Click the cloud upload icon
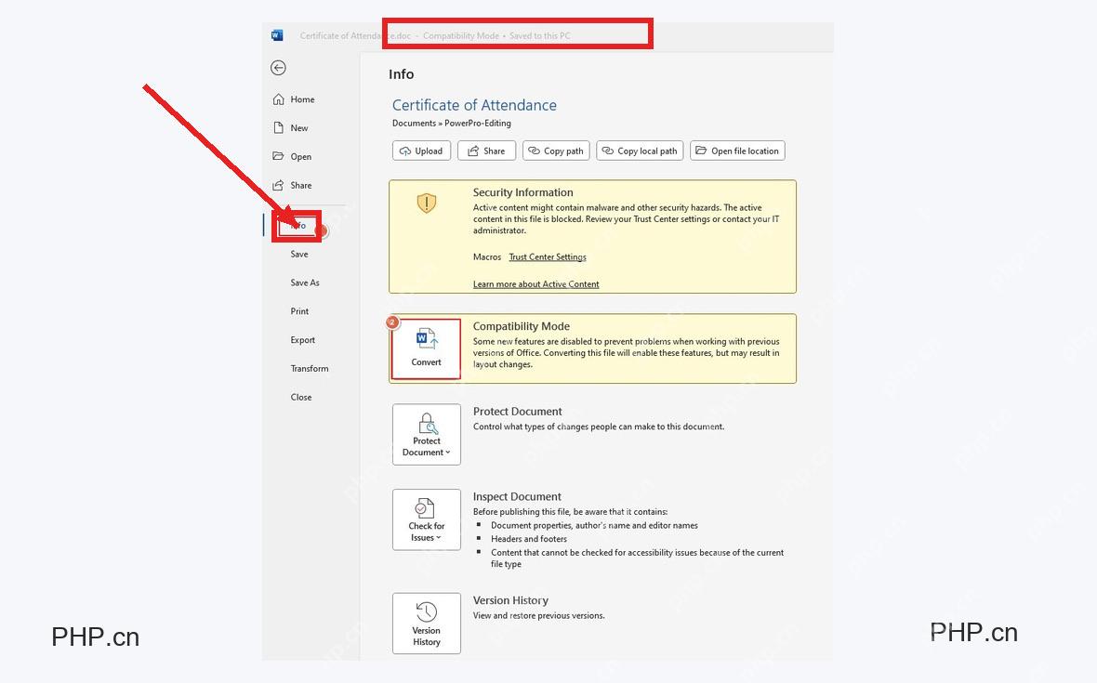This screenshot has height=683, width=1097. pyautogui.click(x=405, y=151)
